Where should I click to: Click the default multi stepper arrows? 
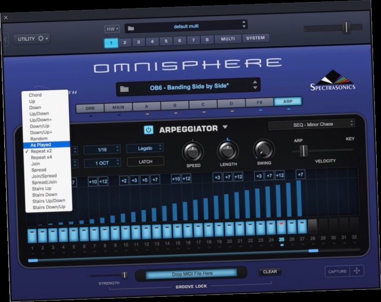(244, 24)
